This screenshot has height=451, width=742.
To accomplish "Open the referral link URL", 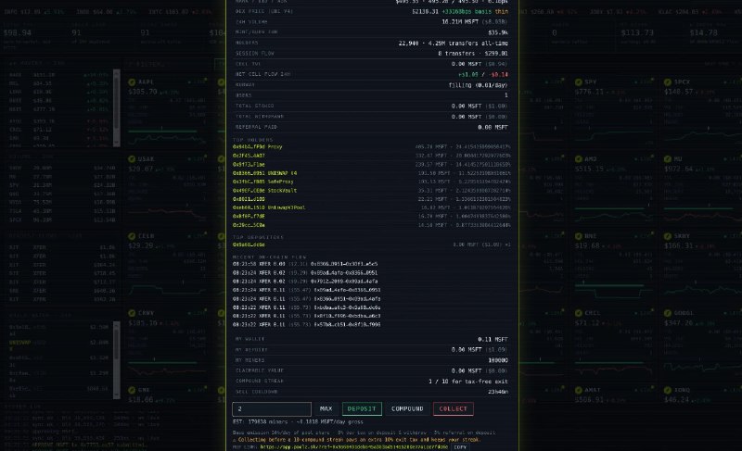I will pos(354,447).
